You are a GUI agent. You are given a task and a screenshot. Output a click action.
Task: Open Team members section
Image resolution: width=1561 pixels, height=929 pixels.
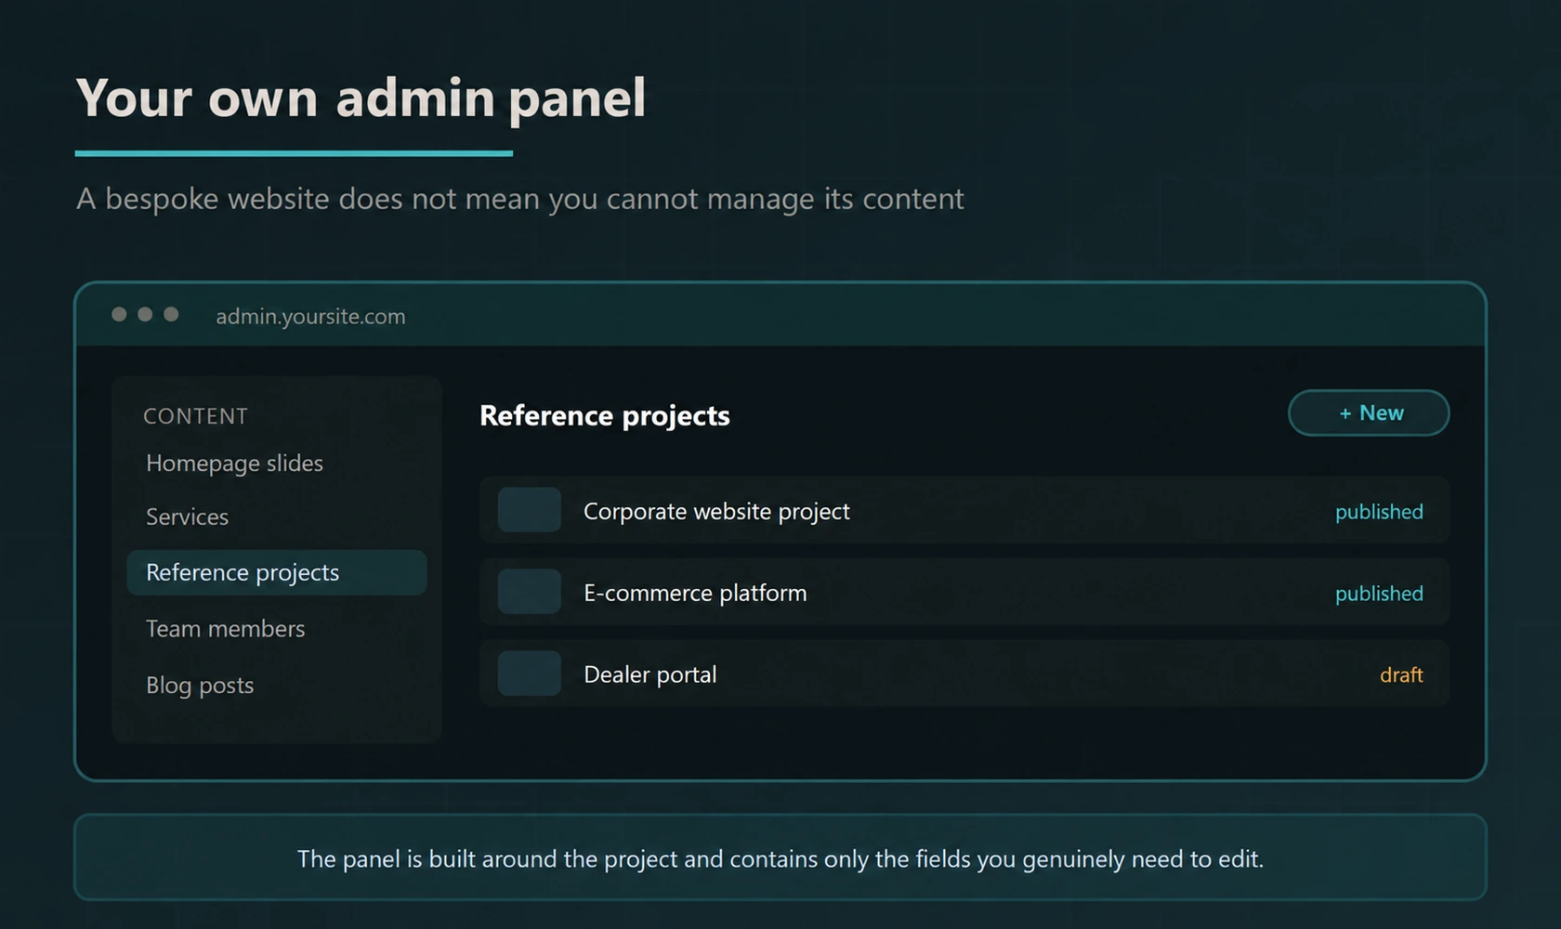225,629
